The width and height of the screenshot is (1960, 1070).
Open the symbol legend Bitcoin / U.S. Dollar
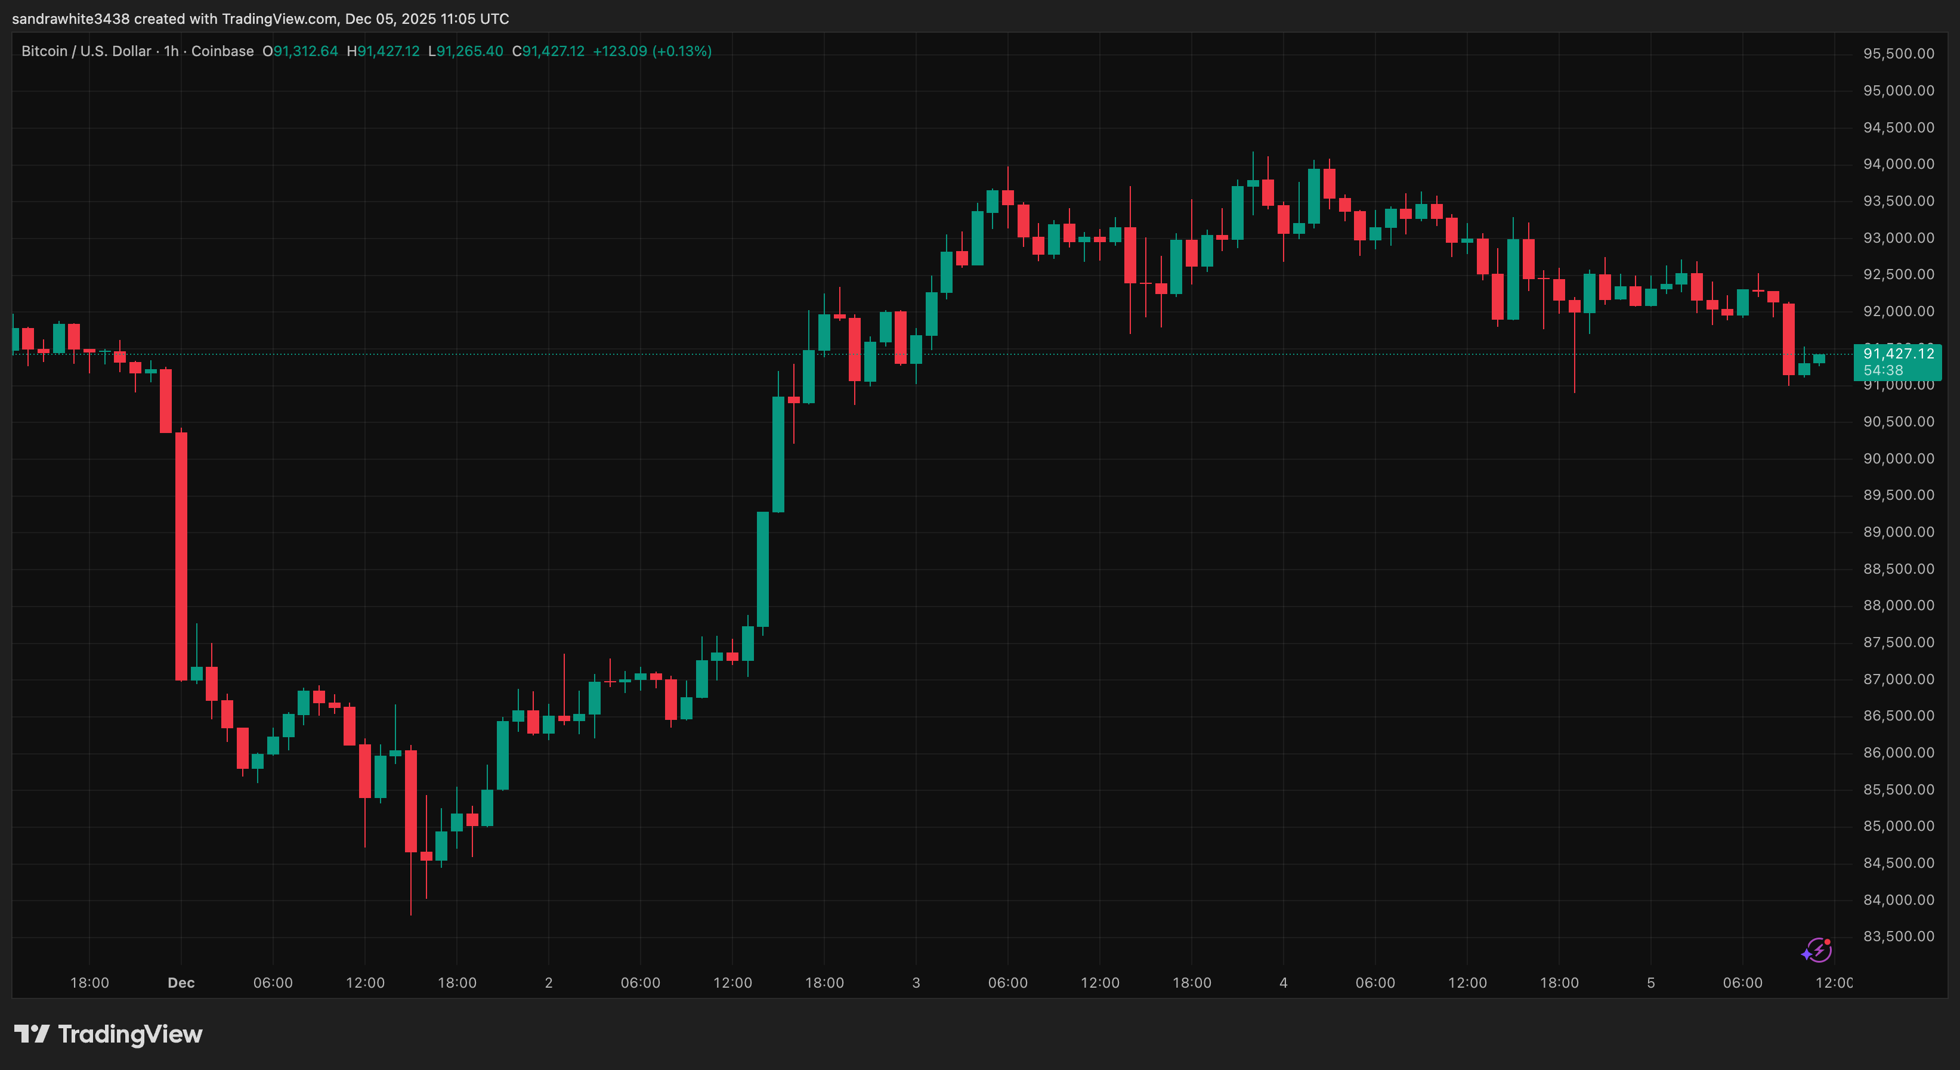coord(85,51)
